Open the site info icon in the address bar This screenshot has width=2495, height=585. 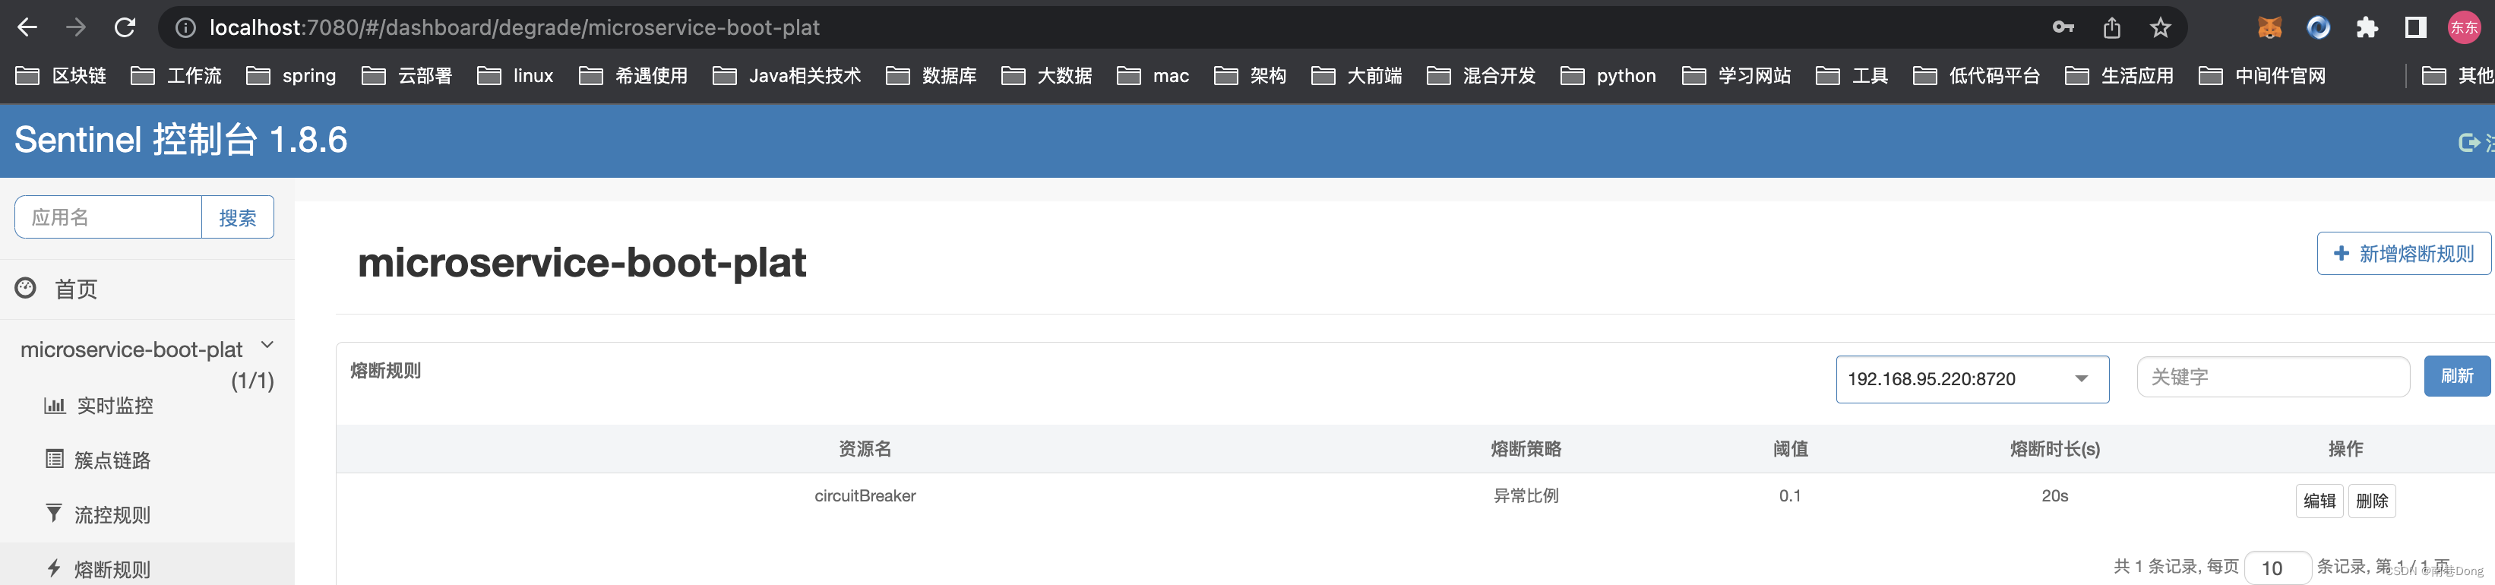(x=185, y=28)
